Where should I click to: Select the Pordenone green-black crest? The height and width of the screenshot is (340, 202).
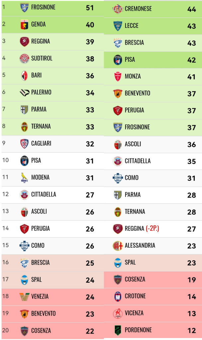click(118, 330)
